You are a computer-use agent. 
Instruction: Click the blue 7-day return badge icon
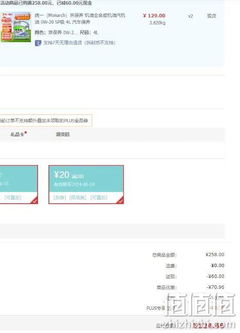38,43
